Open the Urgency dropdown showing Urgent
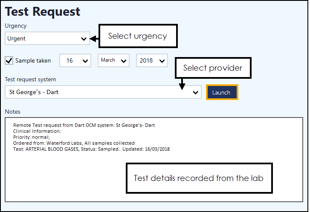Viewport: 310px width, 212px height. [47, 39]
